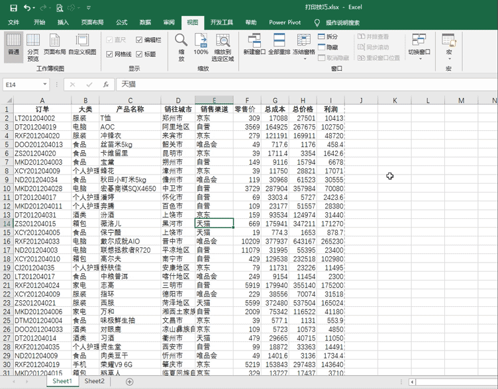
Task: Click Zoom to Selection (缩放到选定区域)
Action: tap(223, 48)
